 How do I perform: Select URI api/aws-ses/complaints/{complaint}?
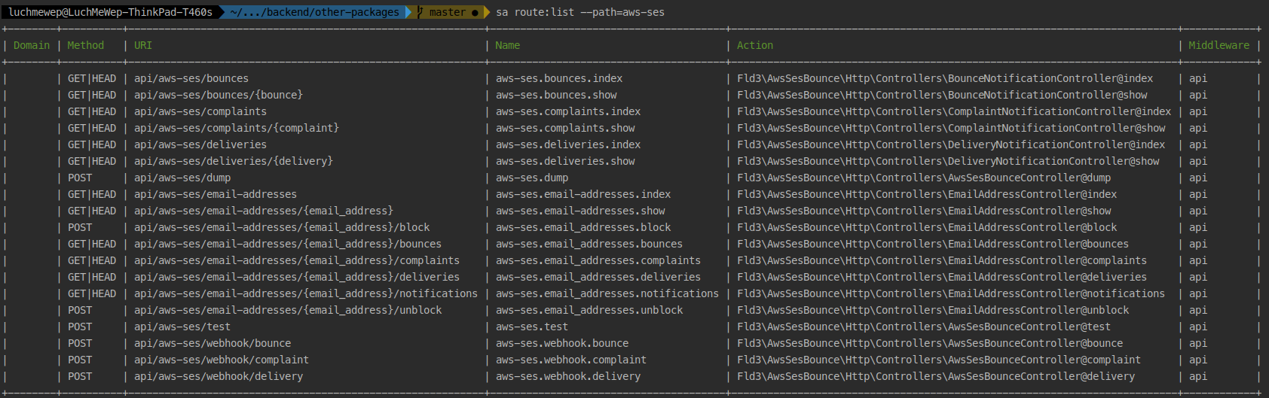point(237,128)
